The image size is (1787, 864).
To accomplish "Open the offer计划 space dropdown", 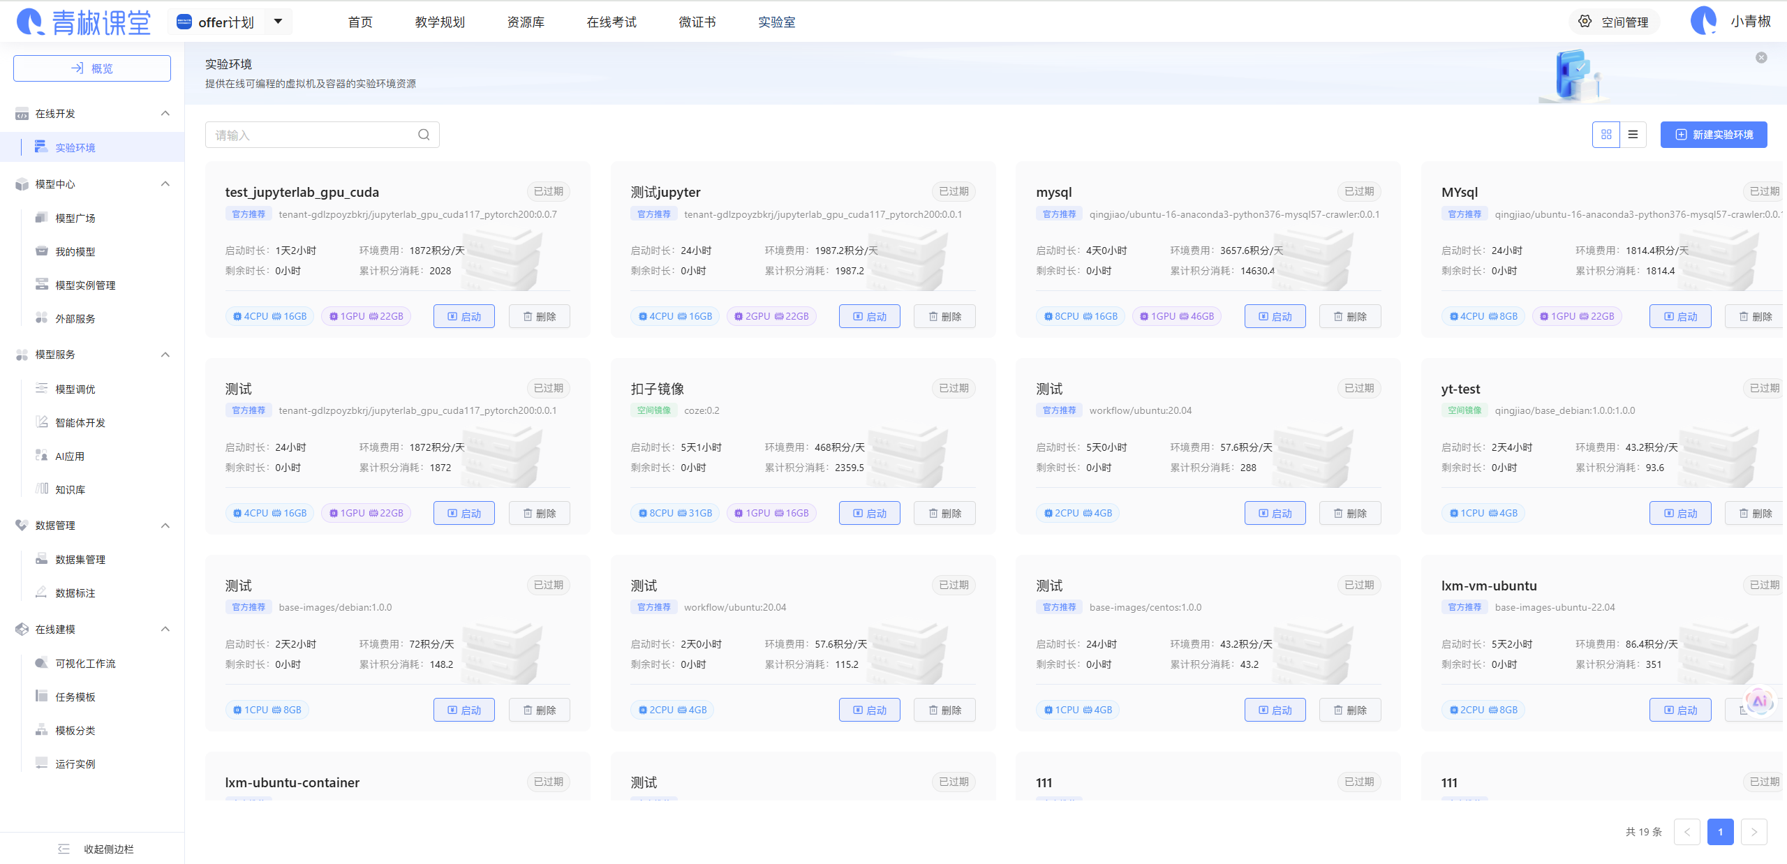I will 278,22.
